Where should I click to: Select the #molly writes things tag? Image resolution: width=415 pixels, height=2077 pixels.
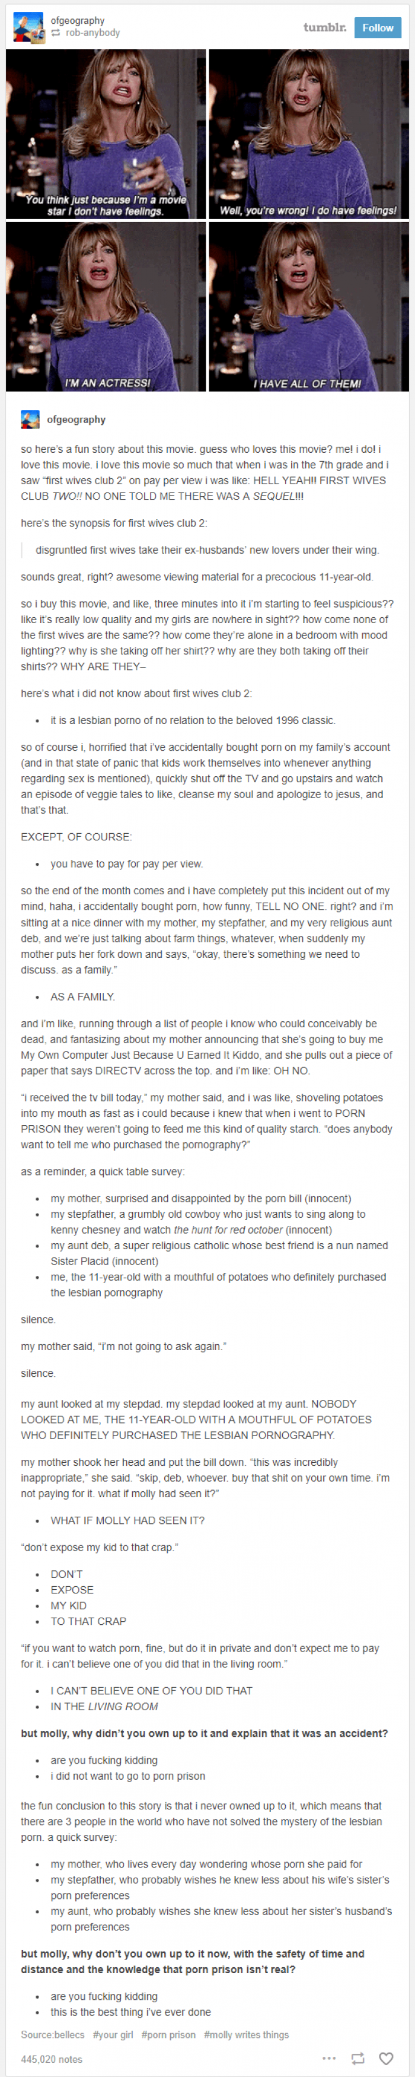coord(247,2034)
